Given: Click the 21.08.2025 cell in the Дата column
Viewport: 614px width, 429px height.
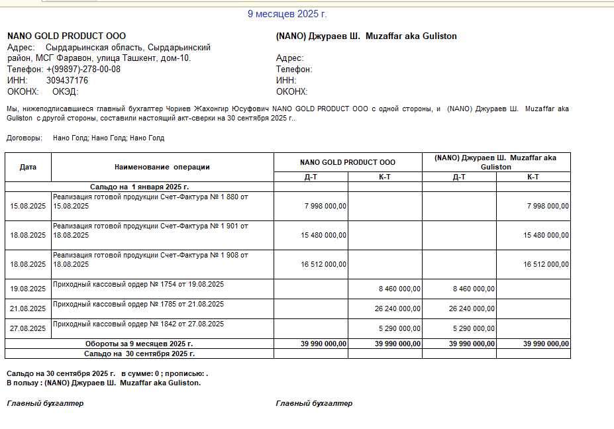Looking at the screenshot, I should (28, 309).
